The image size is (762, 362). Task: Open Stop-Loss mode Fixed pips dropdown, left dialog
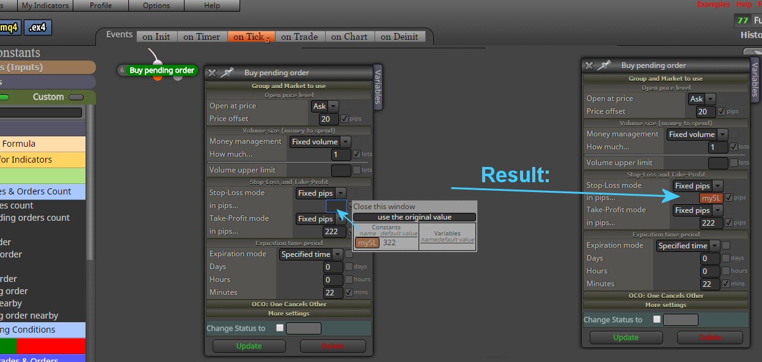tap(321, 193)
